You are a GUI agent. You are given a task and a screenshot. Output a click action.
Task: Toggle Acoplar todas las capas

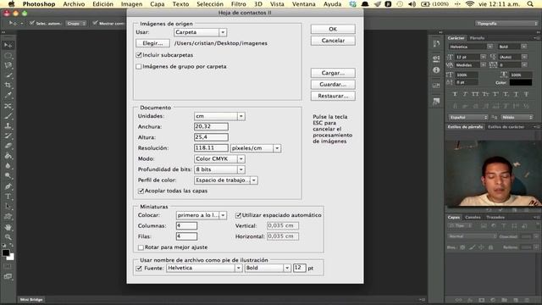point(141,191)
